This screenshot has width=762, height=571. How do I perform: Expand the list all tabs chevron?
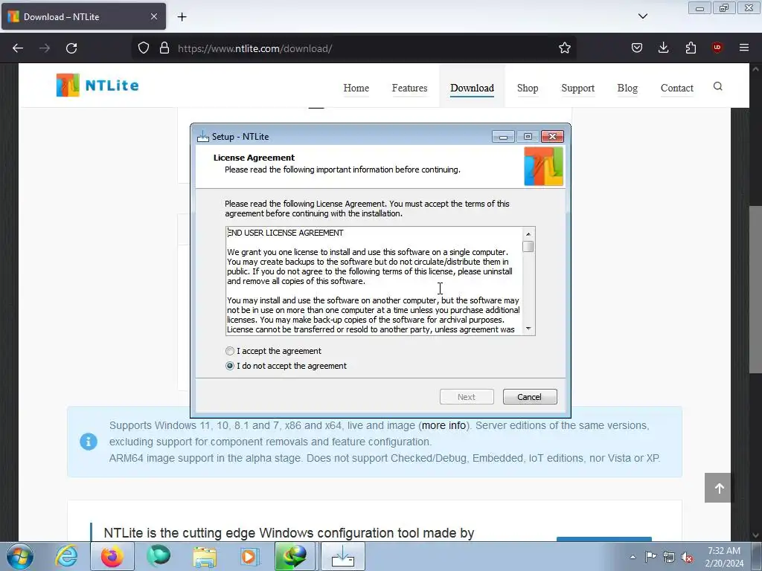642,16
